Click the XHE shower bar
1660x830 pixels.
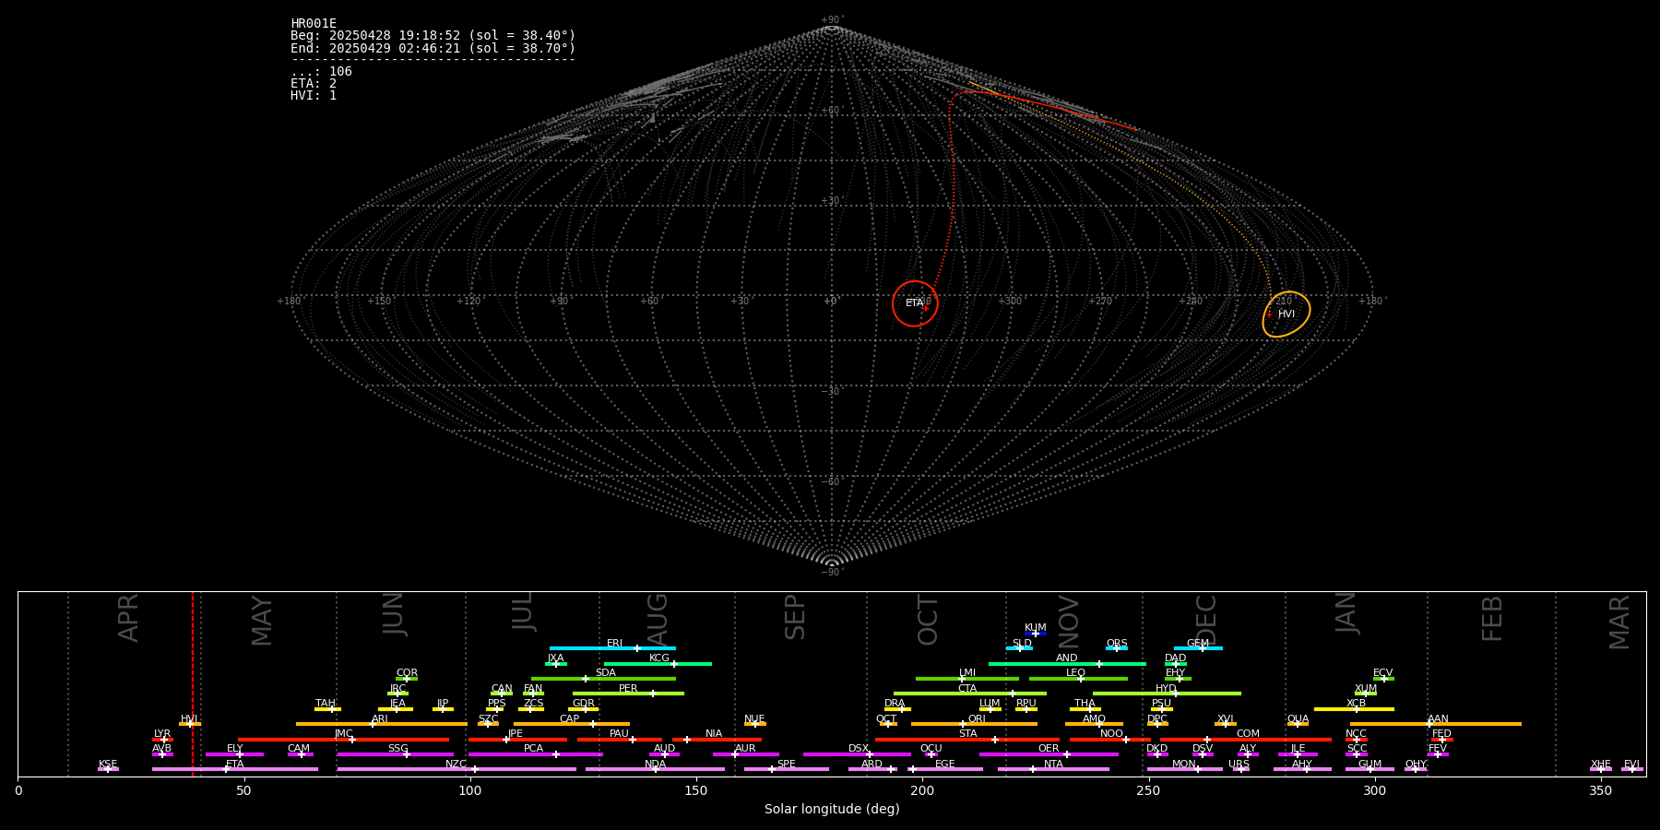pyautogui.click(x=1601, y=769)
